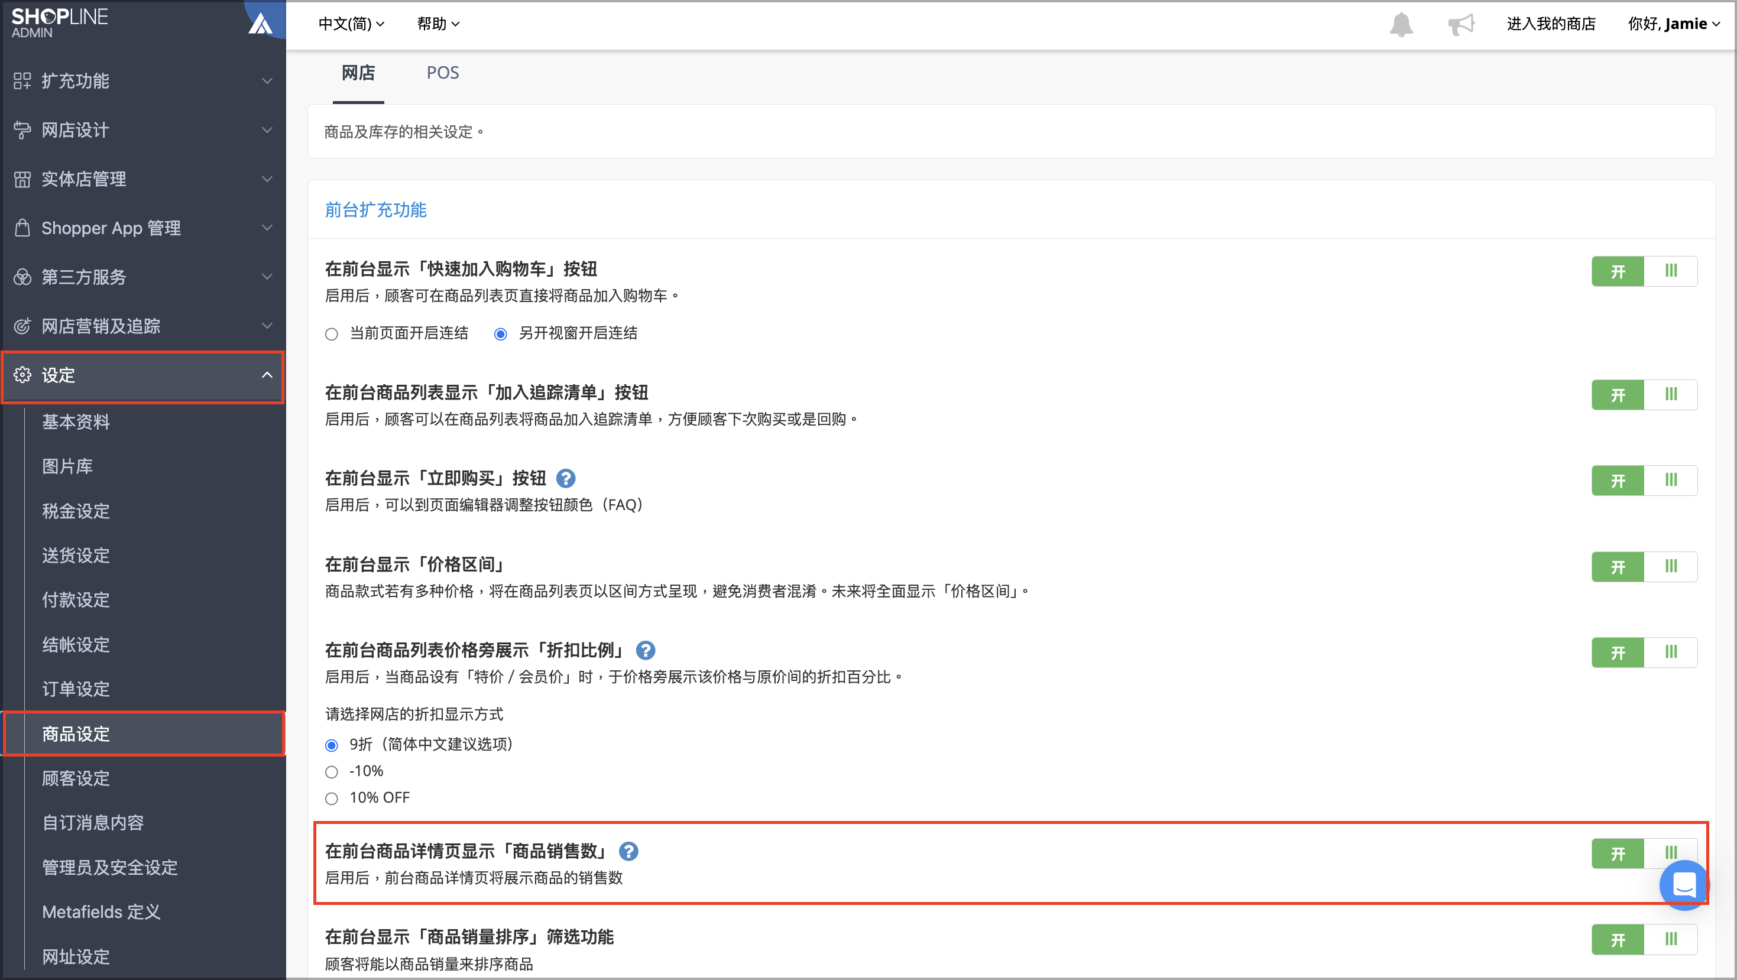This screenshot has width=1737, height=980.
Task: Open the announcements megaphone icon
Action: pyautogui.click(x=1460, y=24)
